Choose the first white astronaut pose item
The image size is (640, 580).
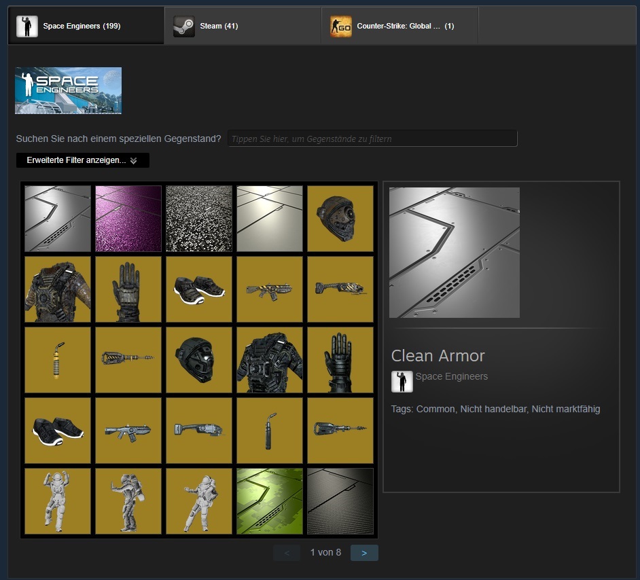pyautogui.click(x=58, y=501)
